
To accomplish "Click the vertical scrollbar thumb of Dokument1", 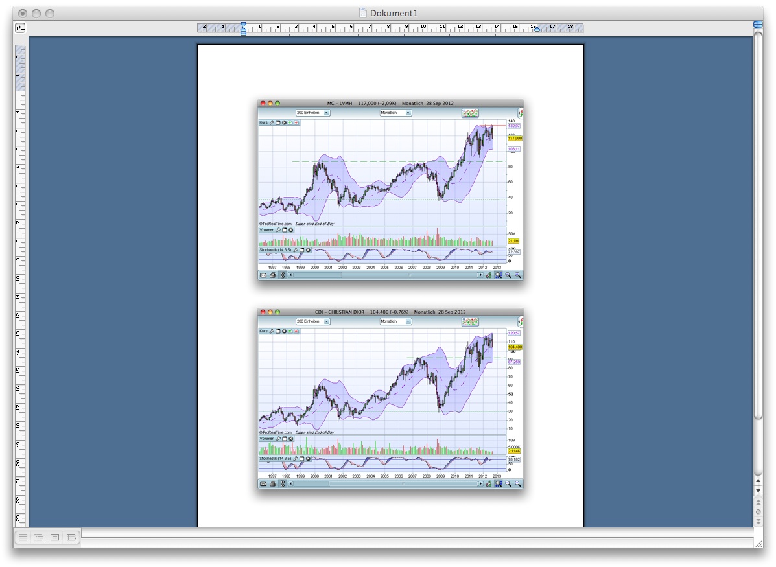I will point(758,225).
